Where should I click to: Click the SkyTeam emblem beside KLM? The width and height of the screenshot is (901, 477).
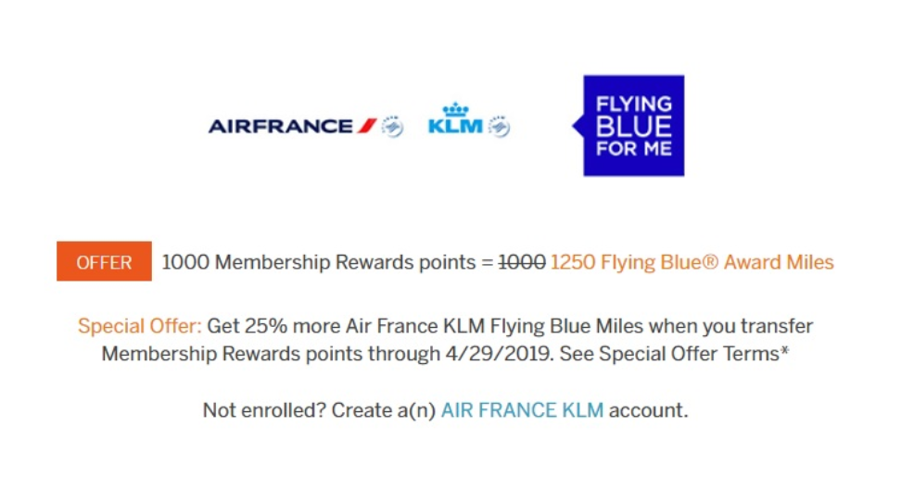500,126
